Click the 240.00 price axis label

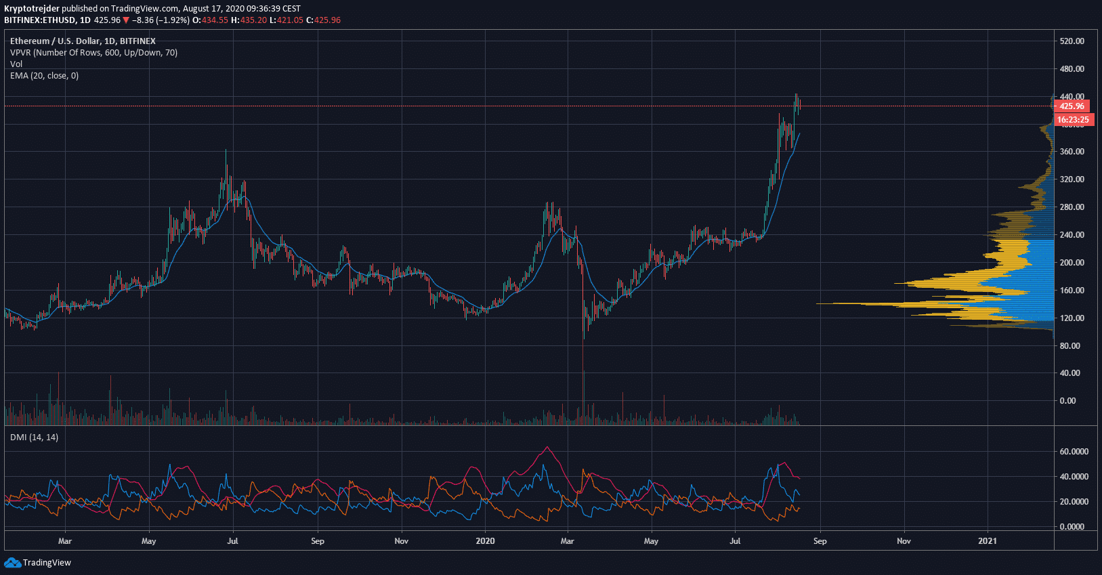(1072, 235)
